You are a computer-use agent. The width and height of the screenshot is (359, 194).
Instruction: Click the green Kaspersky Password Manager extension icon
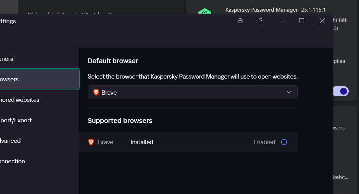205,12
